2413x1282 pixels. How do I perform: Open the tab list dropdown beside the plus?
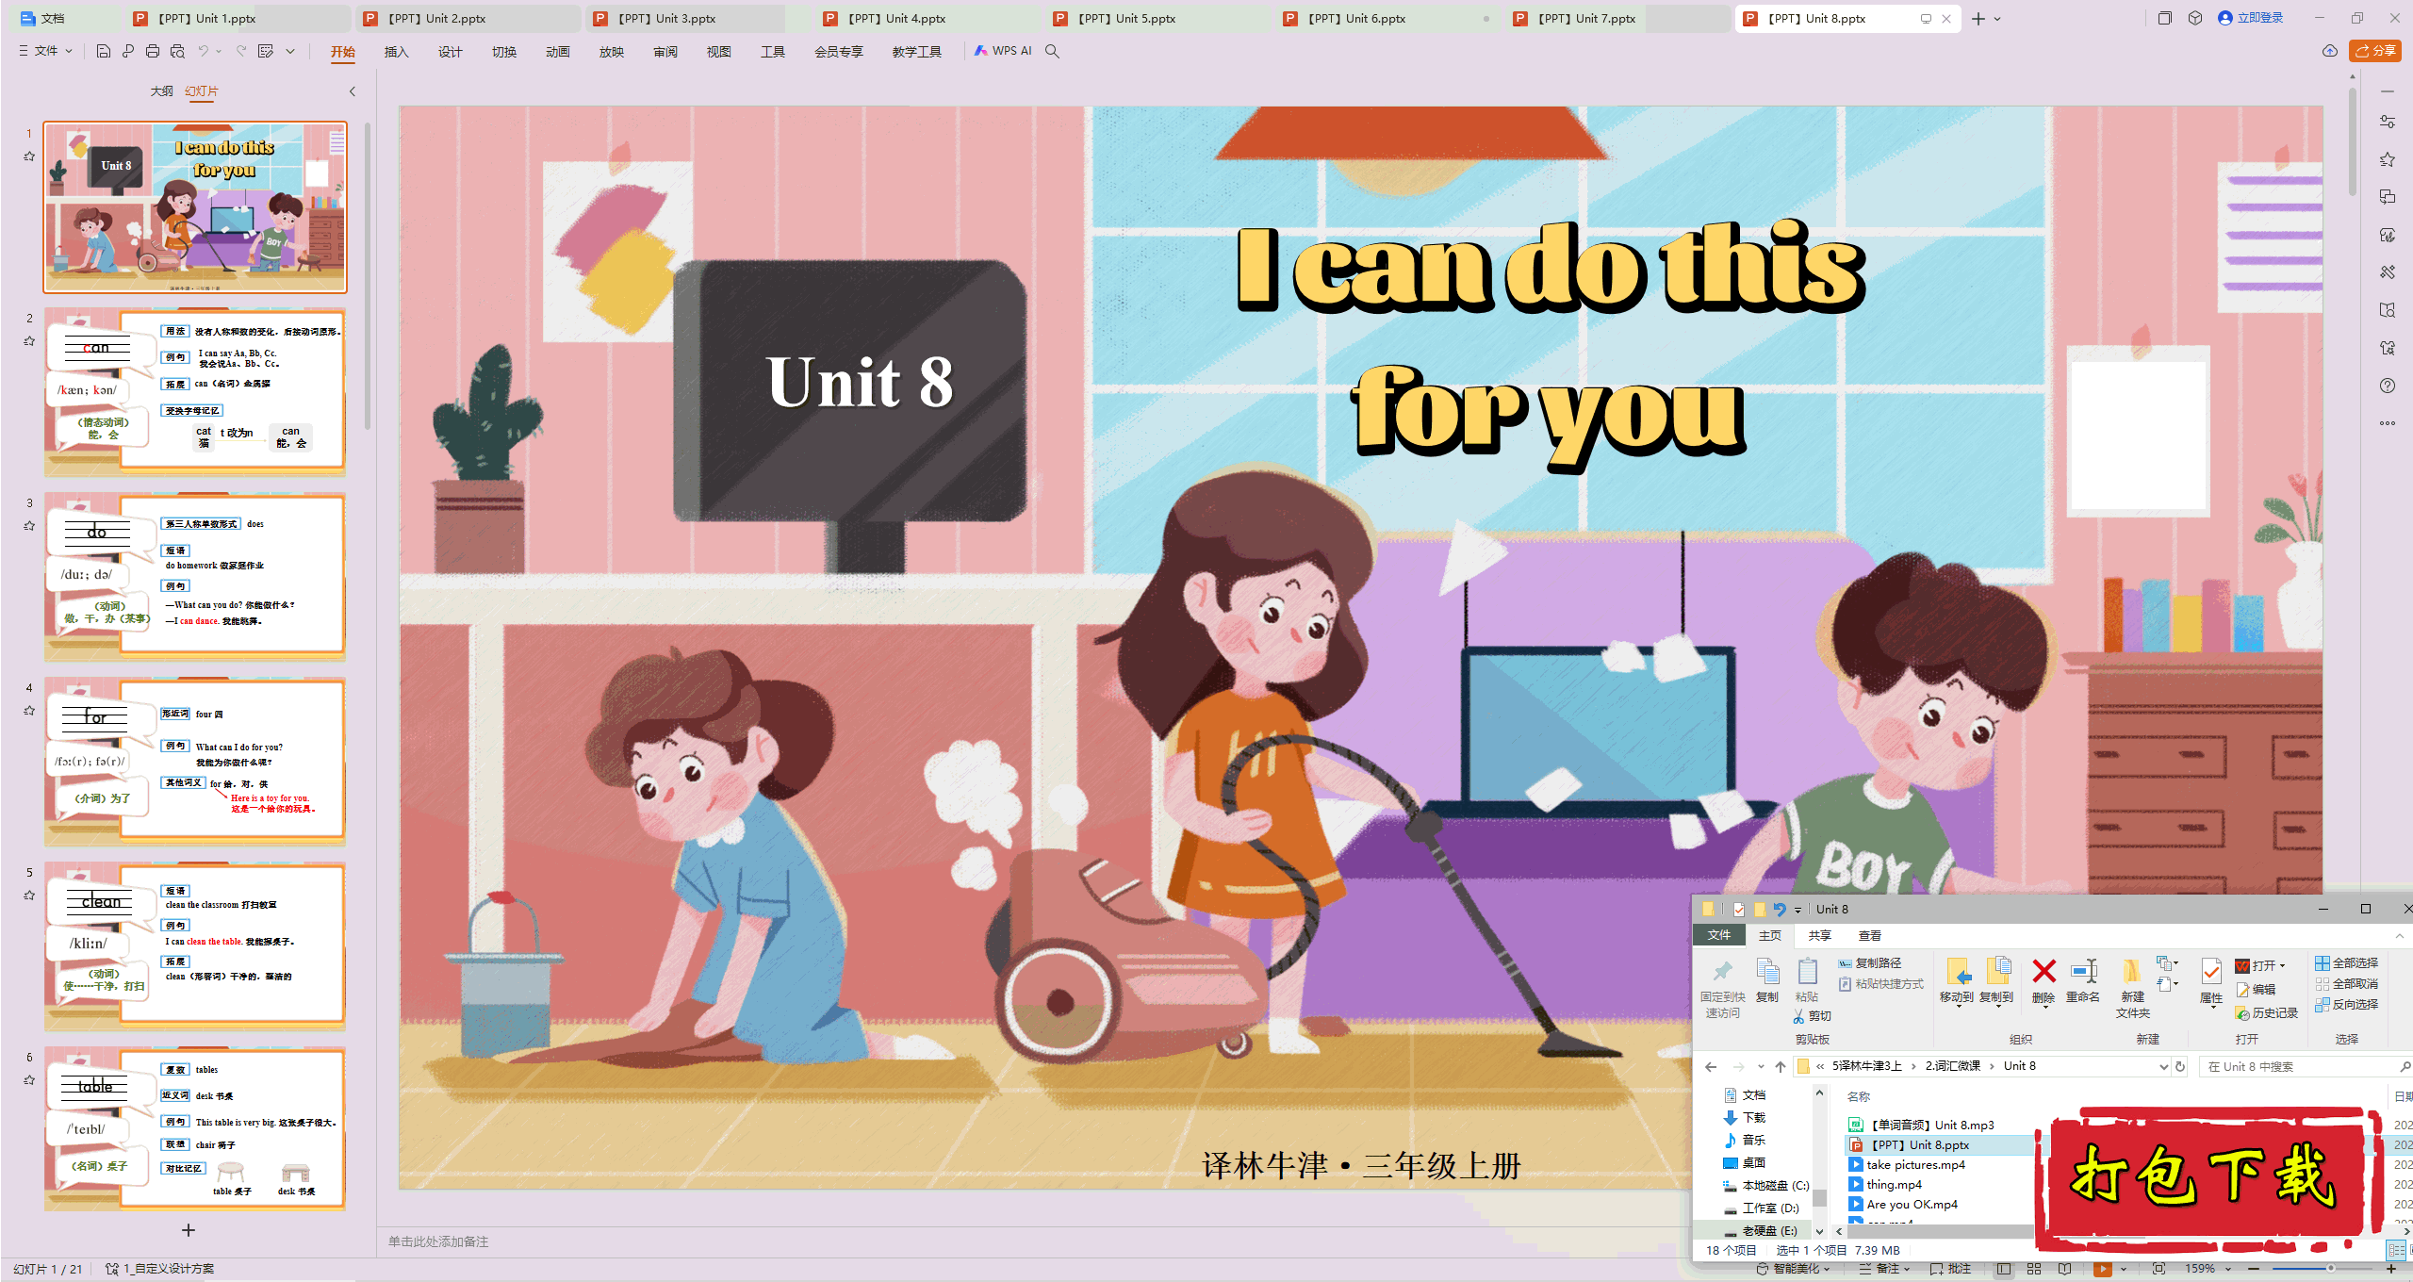(1997, 19)
